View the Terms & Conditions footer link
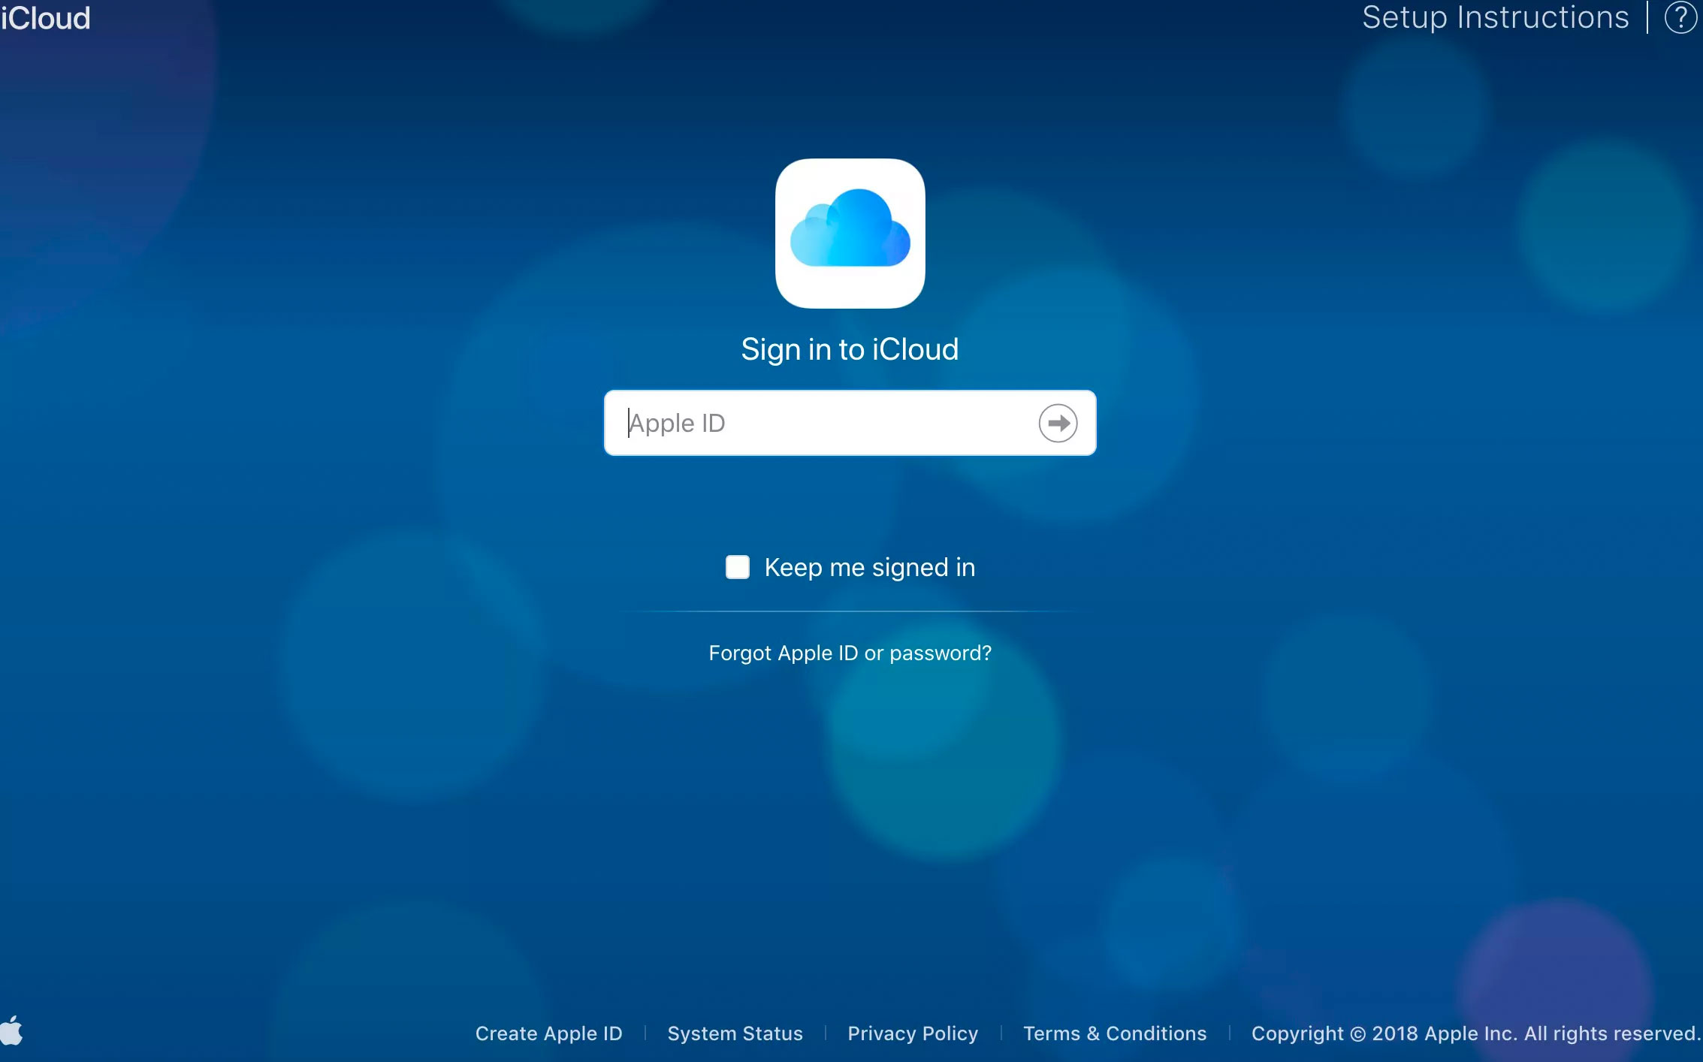Viewport: 1703px width, 1062px height. point(1115,1033)
